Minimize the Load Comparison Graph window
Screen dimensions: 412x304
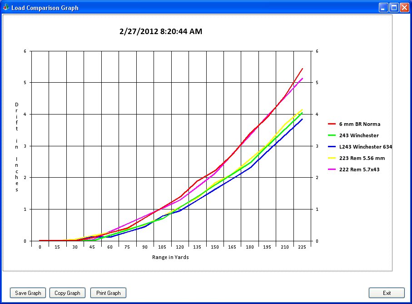[384, 7]
